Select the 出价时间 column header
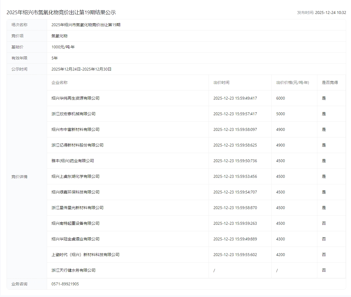This screenshot has width=351, height=297. tap(221, 82)
